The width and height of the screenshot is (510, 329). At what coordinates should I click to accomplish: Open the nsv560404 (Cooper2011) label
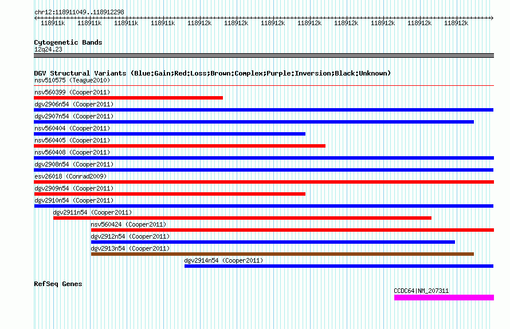pos(72,128)
